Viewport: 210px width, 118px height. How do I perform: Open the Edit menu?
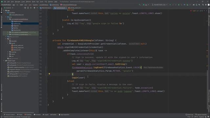tap(9, 2)
